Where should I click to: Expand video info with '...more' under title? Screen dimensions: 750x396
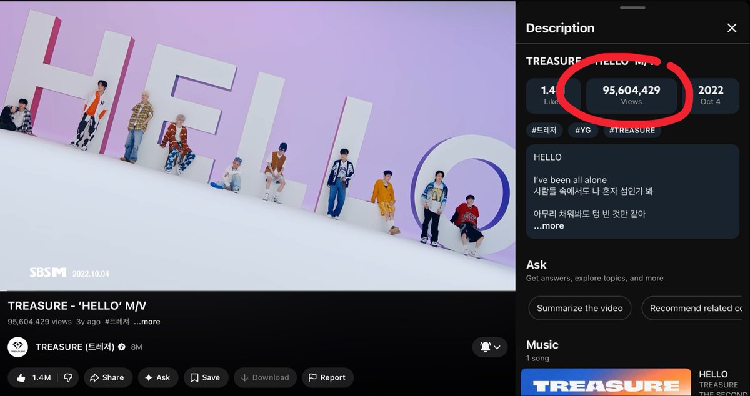[x=147, y=322]
